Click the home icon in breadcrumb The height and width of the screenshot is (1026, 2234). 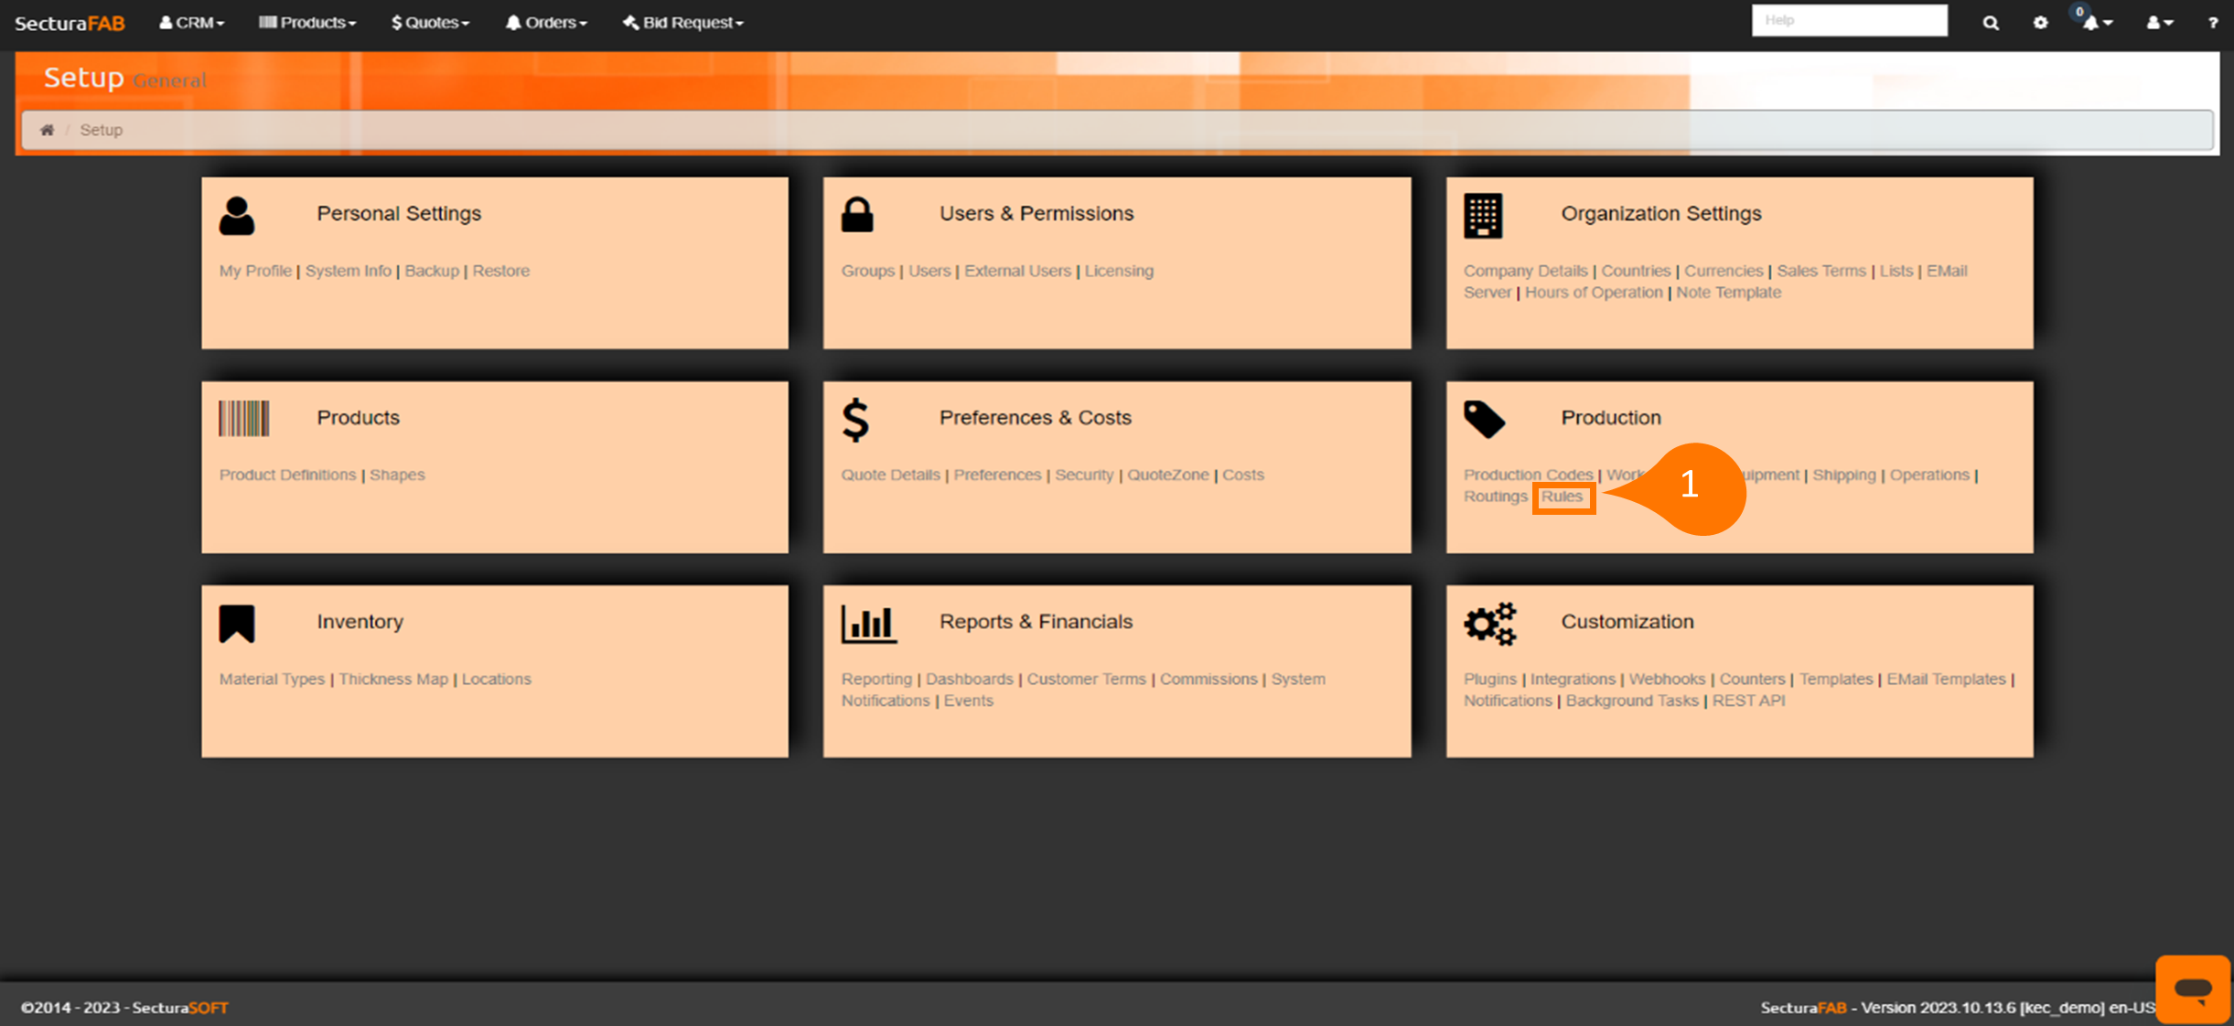pyautogui.click(x=47, y=130)
